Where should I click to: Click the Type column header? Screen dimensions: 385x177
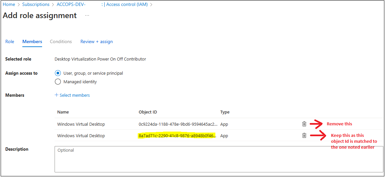[x=225, y=112]
